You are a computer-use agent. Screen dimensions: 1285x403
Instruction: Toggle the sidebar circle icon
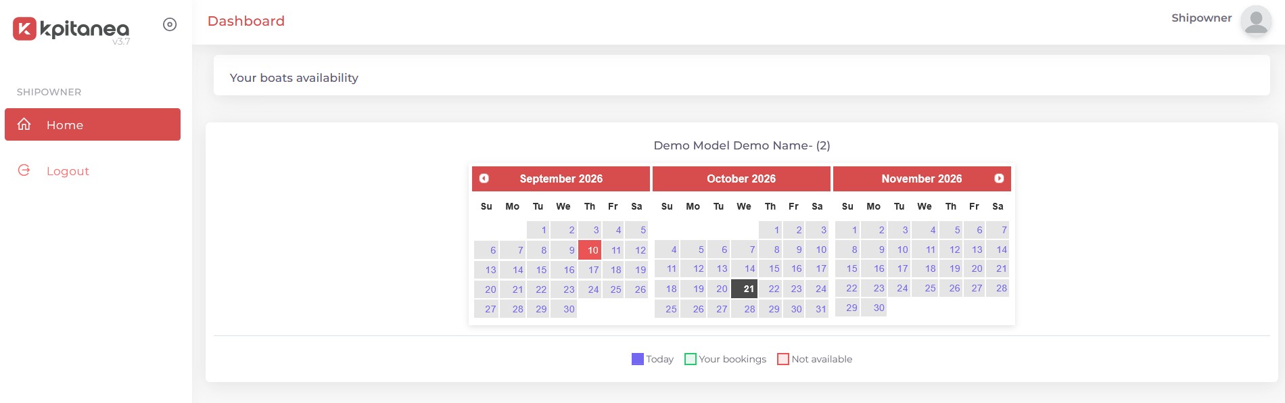coord(170,24)
